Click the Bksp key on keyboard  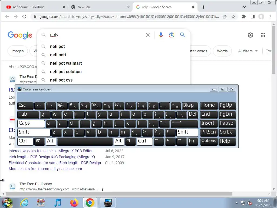[x=190, y=106]
